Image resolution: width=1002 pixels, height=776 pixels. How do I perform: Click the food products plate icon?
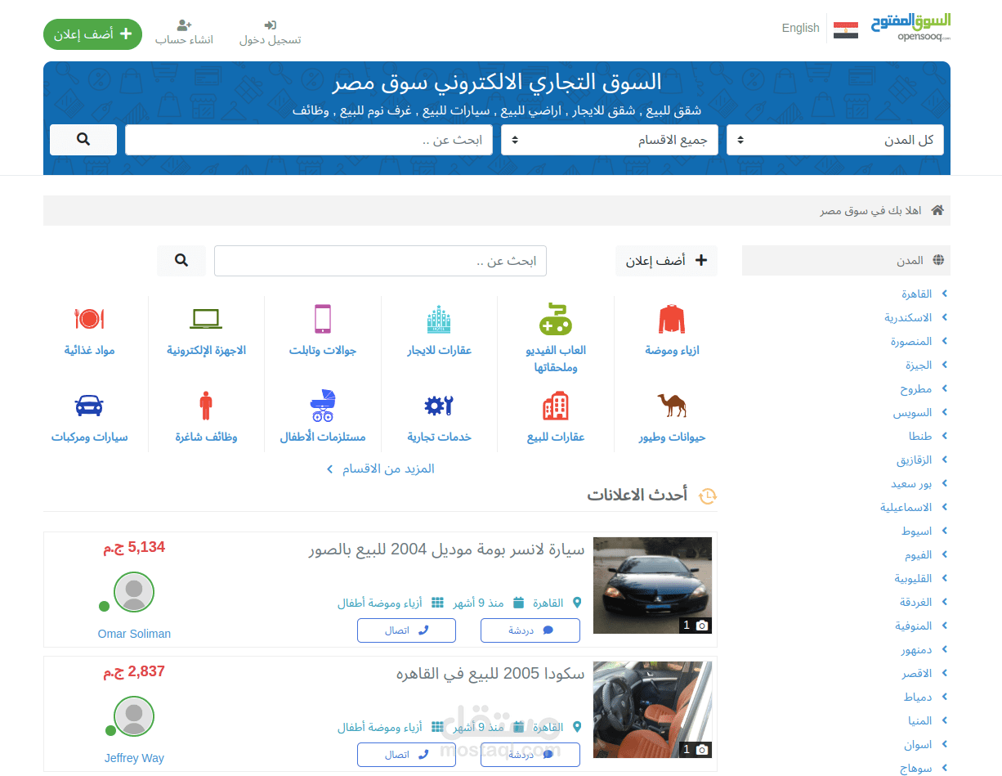[89, 319]
